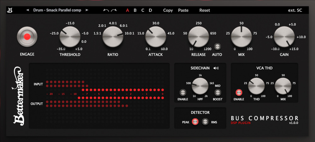Click the RELEASE knob
This screenshot has width=315, height=142.
tap(198, 37)
